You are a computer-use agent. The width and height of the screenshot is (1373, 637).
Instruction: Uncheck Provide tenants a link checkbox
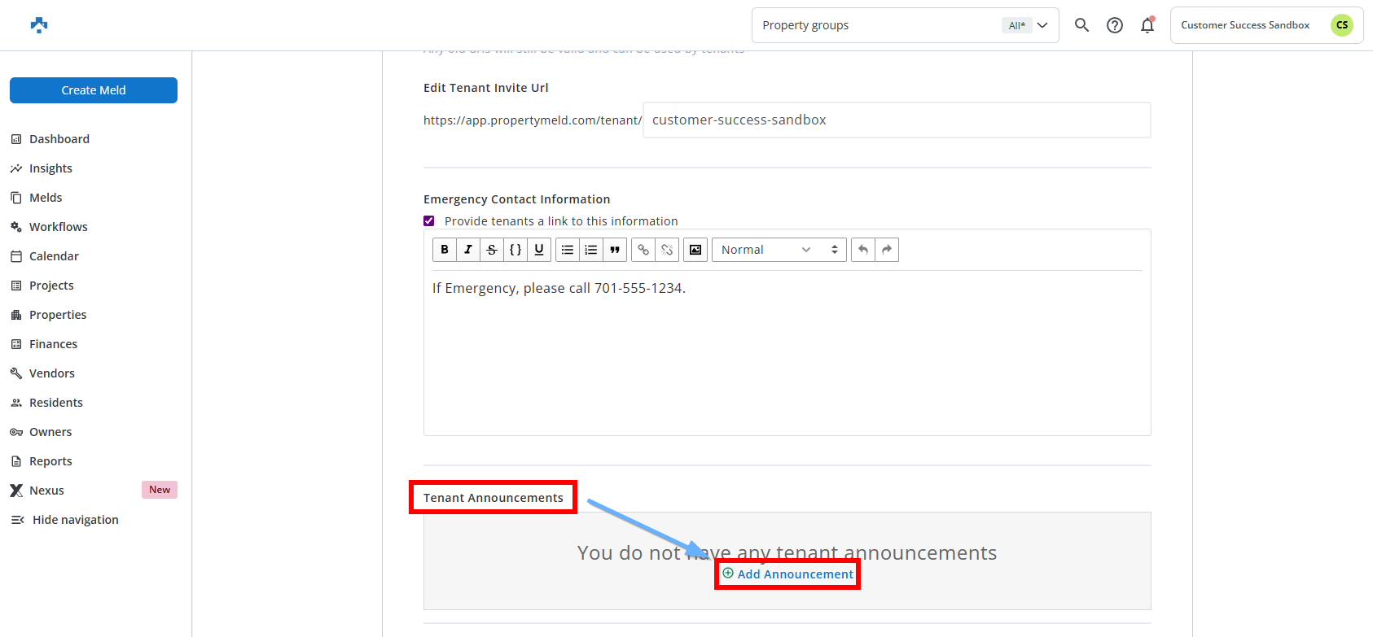click(429, 221)
